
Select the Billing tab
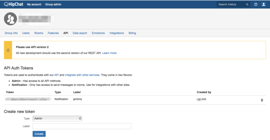coord(132,33)
